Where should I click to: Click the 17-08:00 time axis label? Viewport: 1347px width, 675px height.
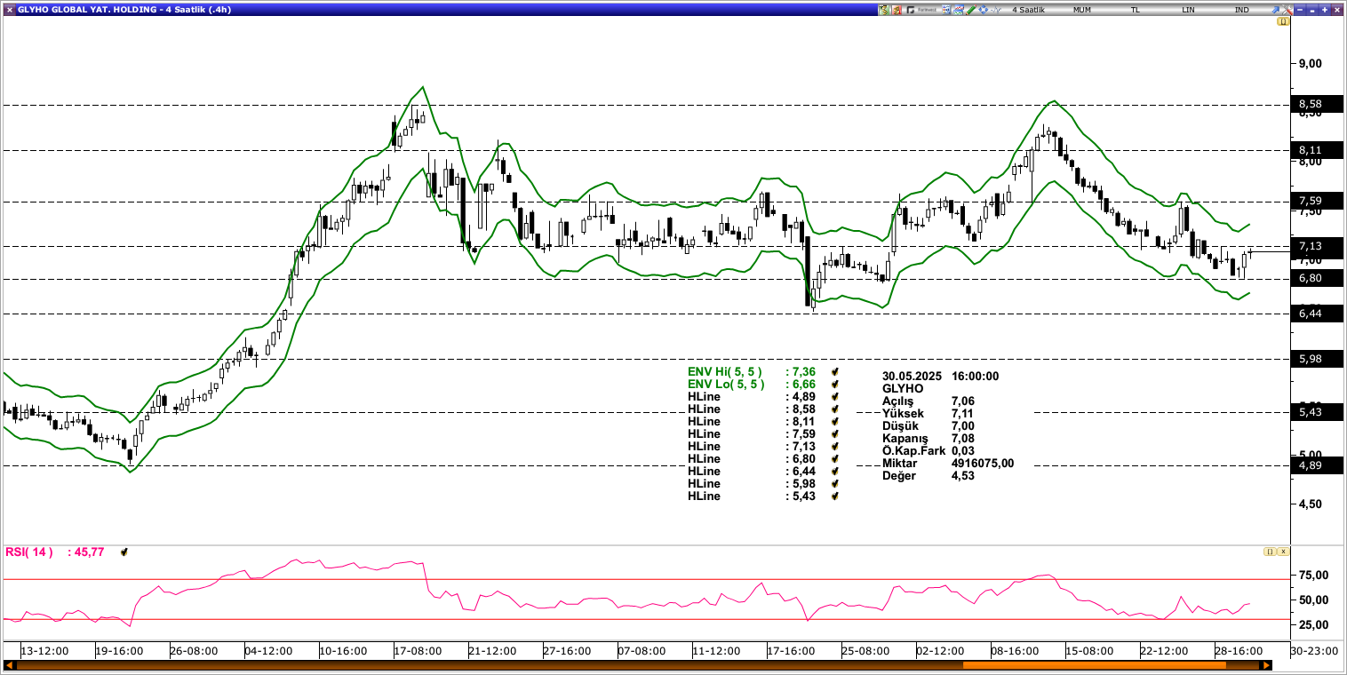418,651
